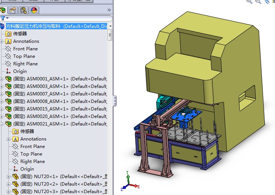Select the top-level Right Plane
Viewport: 275px width, 195px height.
pos(25,64)
